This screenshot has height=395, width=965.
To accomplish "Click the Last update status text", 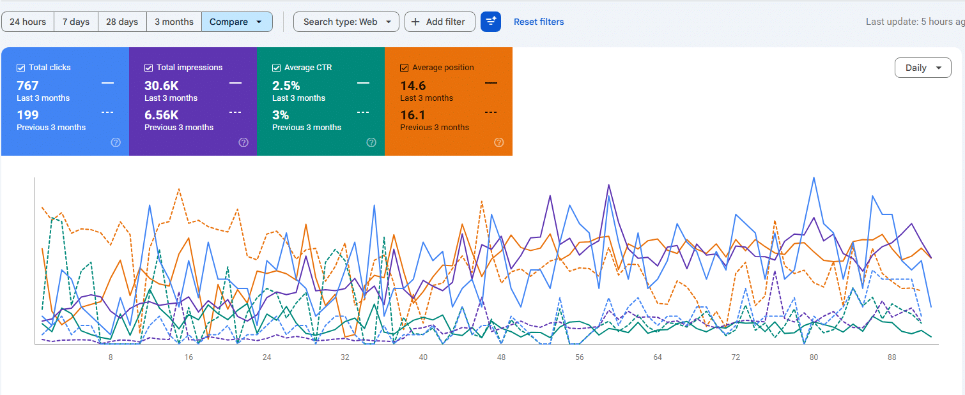I will (915, 22).
